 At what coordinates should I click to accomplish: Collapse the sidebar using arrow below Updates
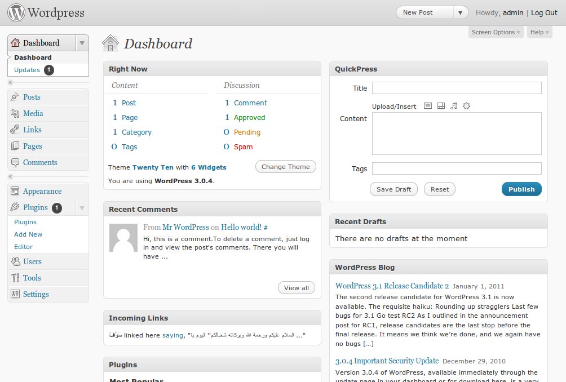click(11, 83)
